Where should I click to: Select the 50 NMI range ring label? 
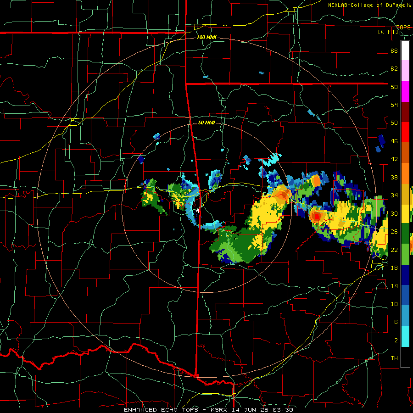(x=206, y=123)
